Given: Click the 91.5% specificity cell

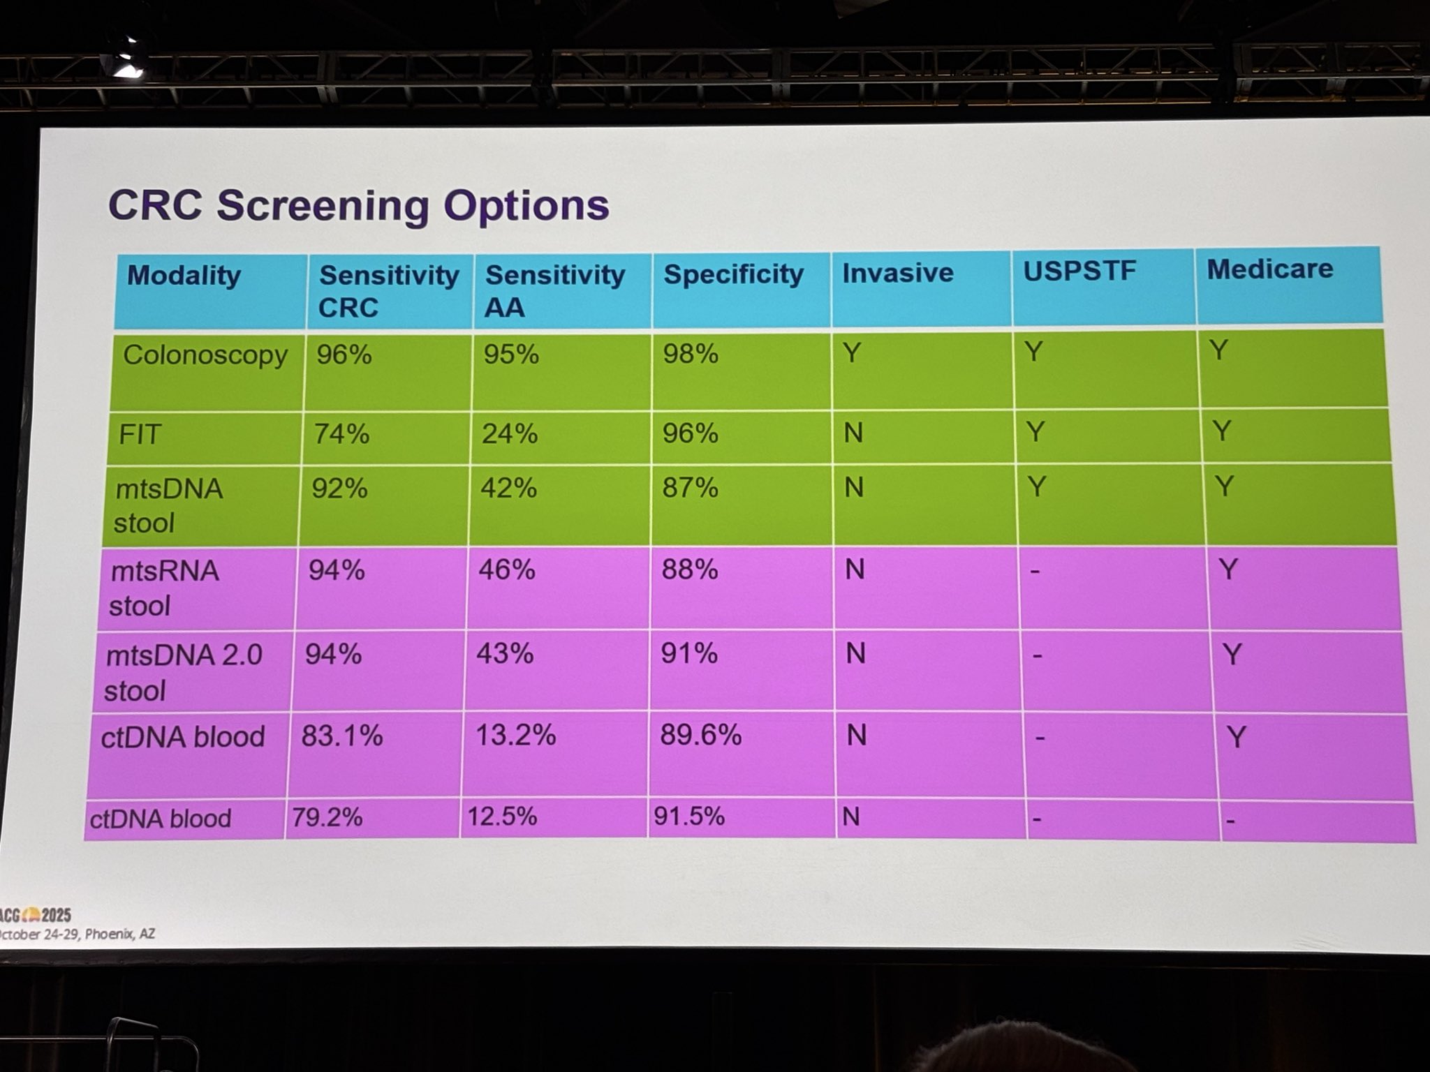Looking at the screenshot, I should click(x=689, y=816).
